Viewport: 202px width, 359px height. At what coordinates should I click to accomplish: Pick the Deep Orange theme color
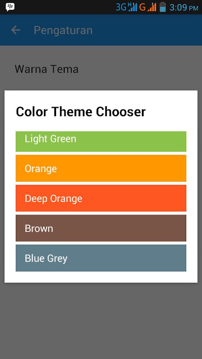pyautogui.click(x=101, y=198)
